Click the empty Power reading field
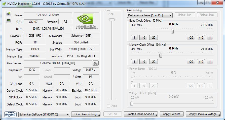Screen dimensions: 225x120 click(x=62, y=70)
